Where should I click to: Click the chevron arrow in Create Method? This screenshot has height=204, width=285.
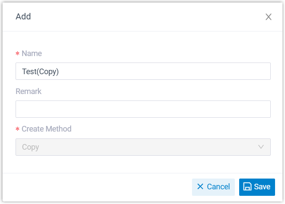[x=261, y=147]
